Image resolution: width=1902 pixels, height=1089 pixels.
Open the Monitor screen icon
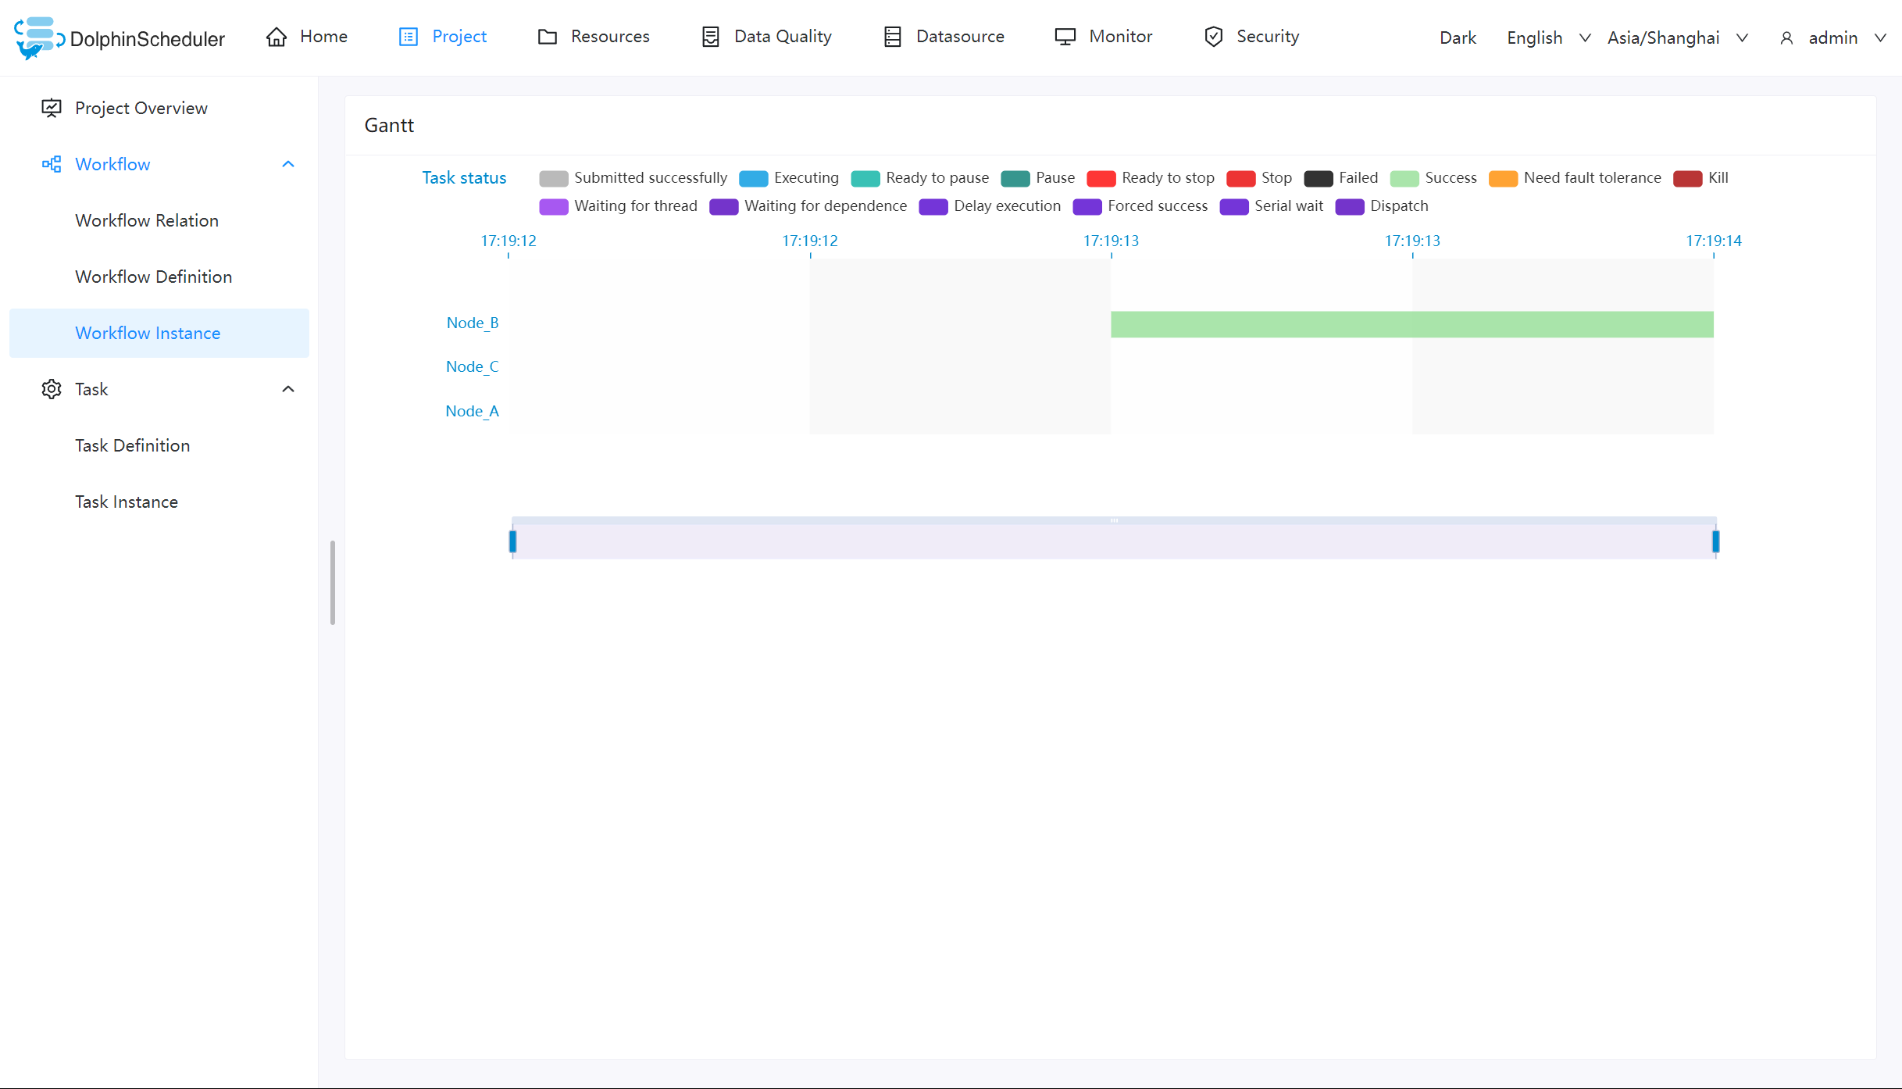point(1063,36)
